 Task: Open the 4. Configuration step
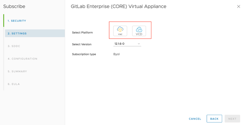coord(22,59)
